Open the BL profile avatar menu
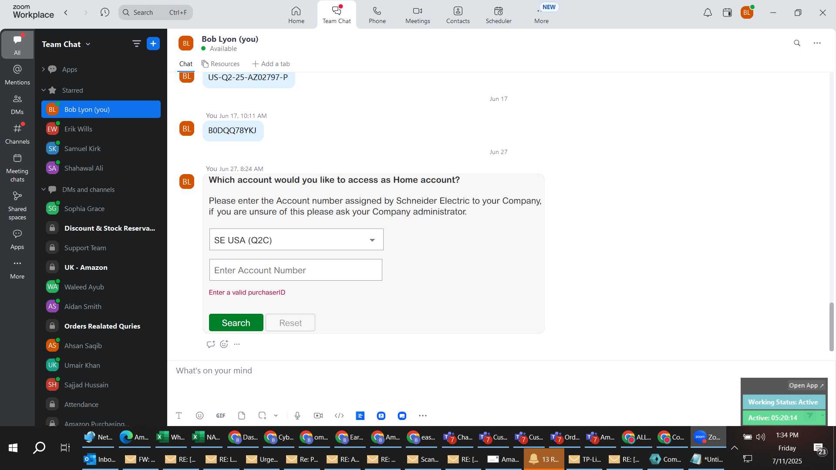 click(x=747, y=12)
